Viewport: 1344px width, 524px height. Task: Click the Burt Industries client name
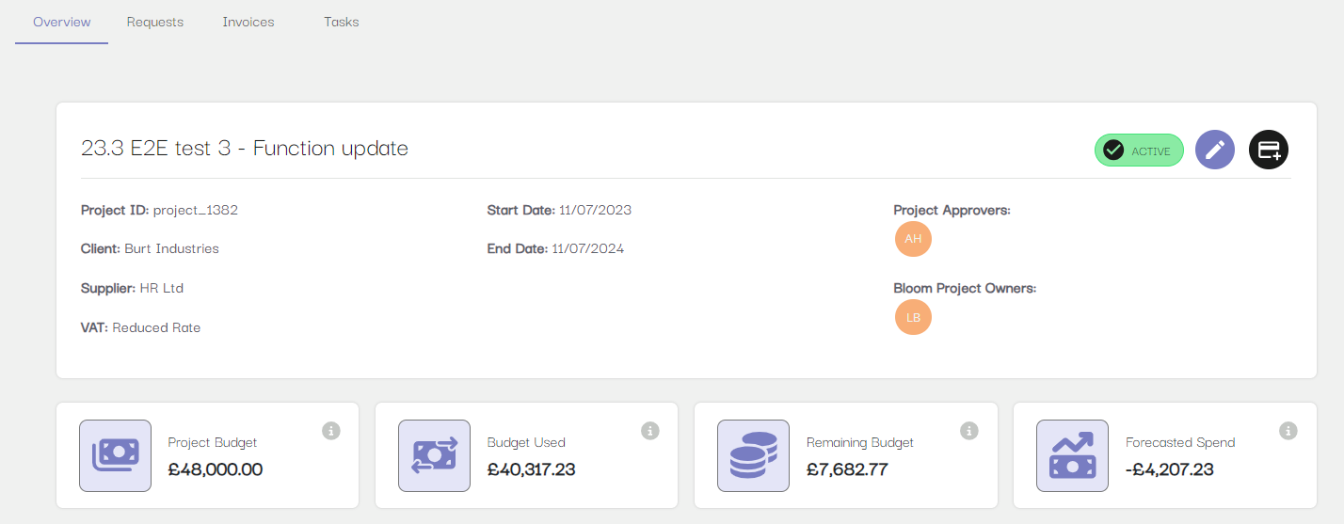tap(171, 249)
